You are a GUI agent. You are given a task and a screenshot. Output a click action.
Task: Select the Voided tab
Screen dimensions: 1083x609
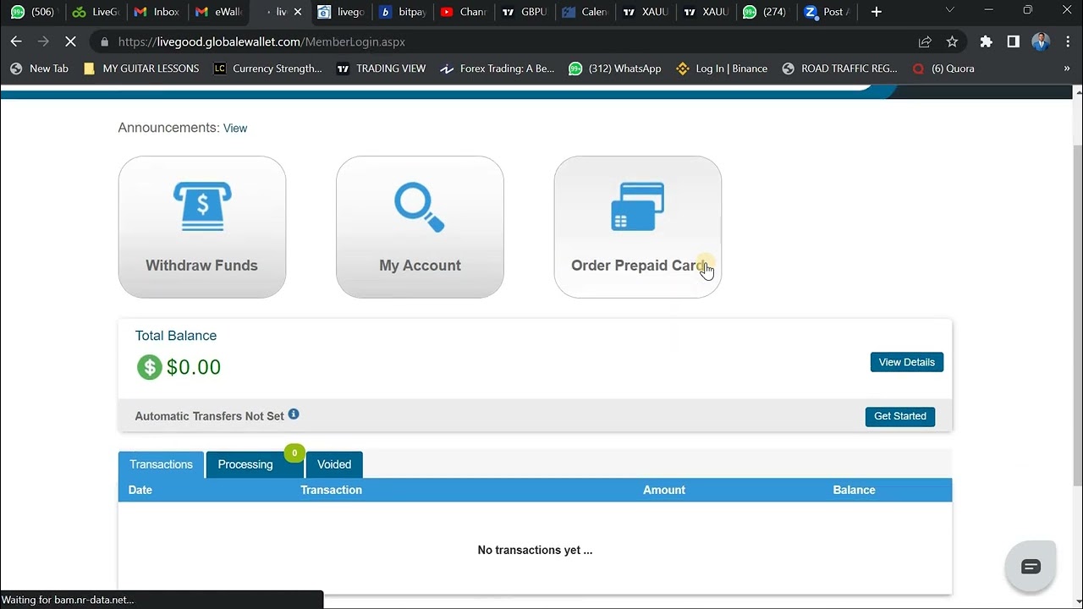click(334, 464)
